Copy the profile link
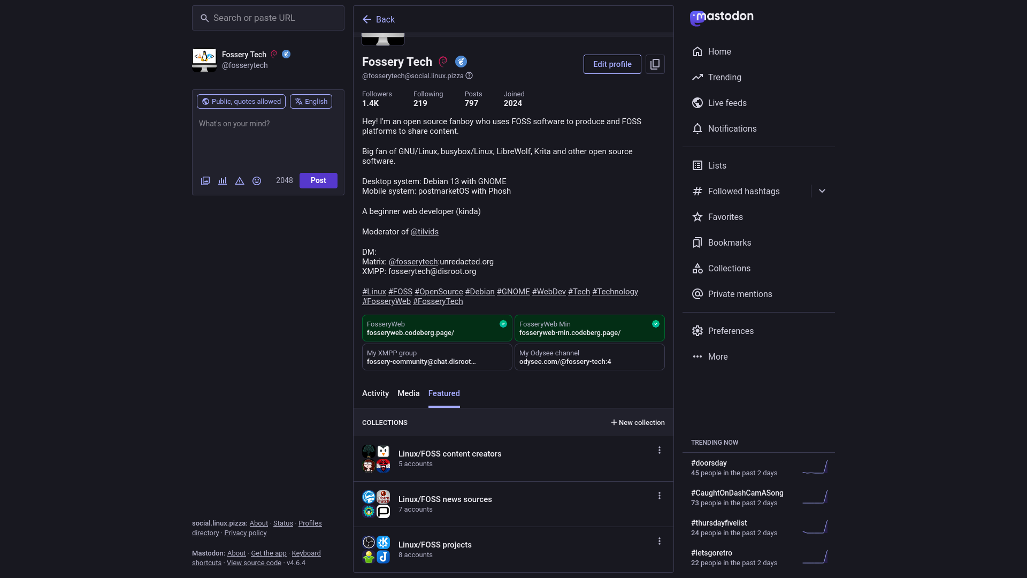1027x578 pixels. [655, 64]
